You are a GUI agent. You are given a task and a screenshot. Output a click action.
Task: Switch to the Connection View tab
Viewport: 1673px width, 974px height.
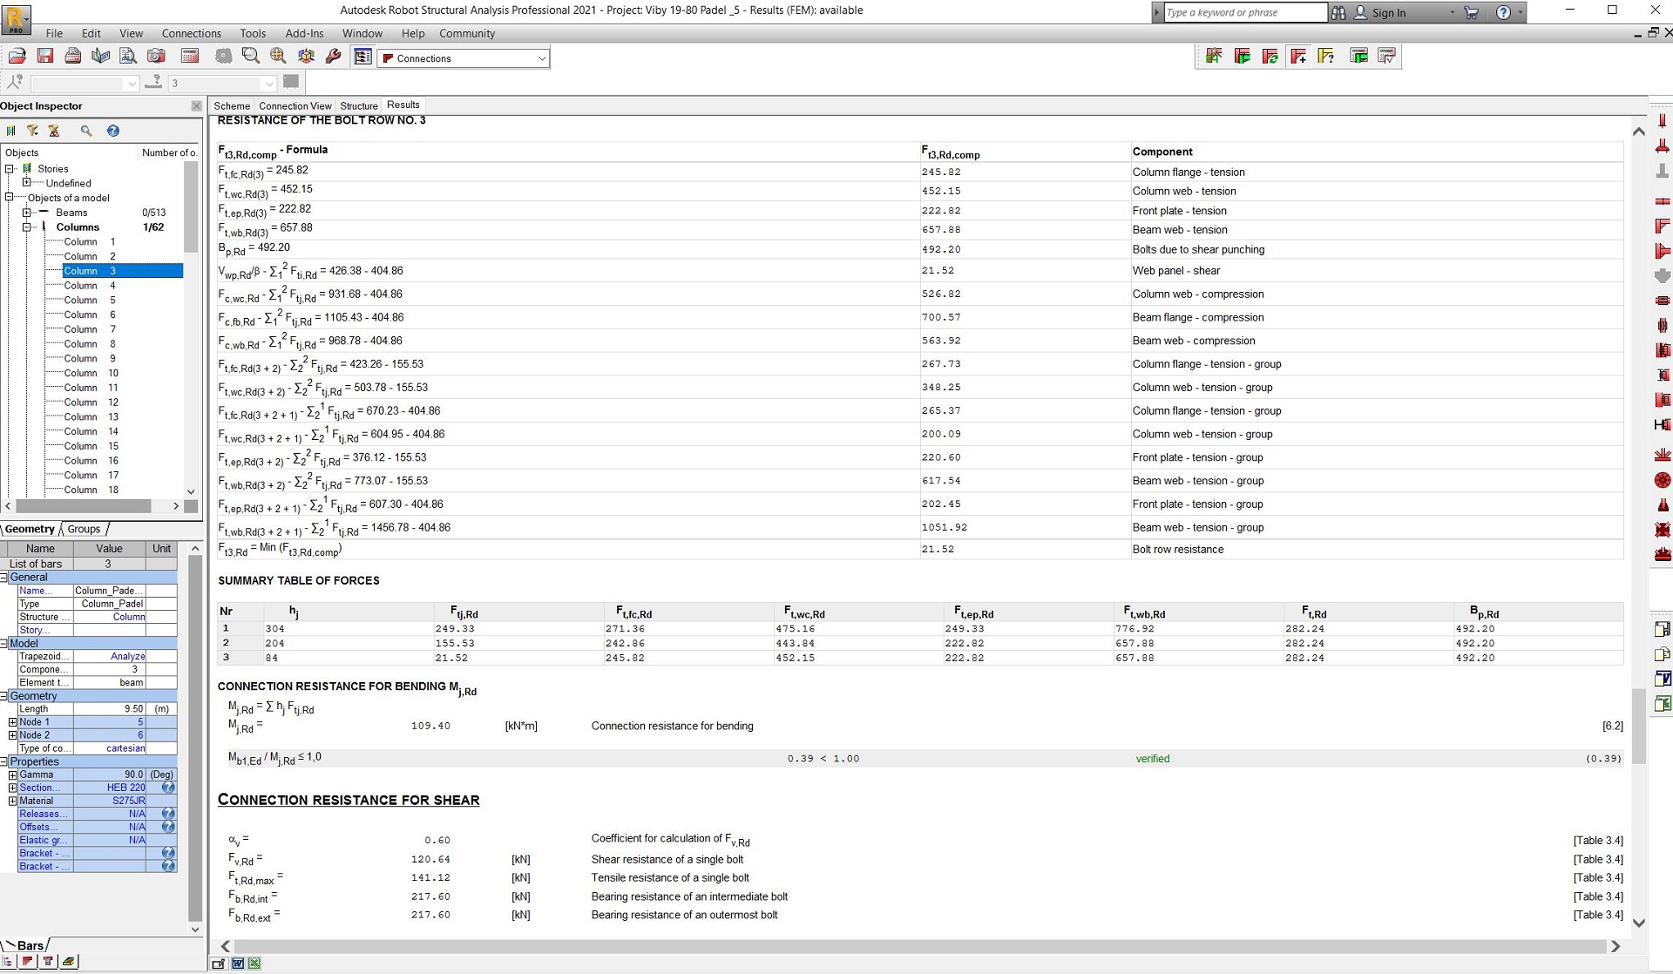click(295, 105)
